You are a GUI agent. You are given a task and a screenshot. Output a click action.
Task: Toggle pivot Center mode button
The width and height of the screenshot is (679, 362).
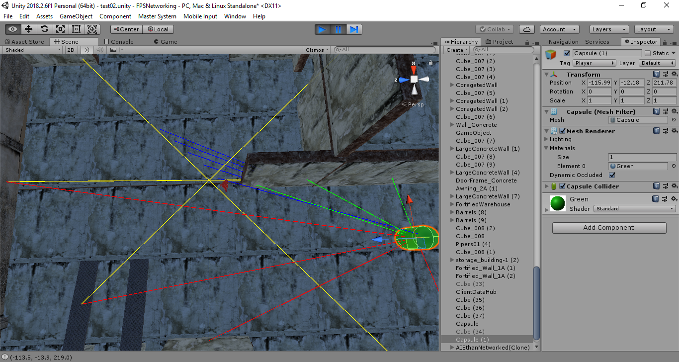[126, 29]
